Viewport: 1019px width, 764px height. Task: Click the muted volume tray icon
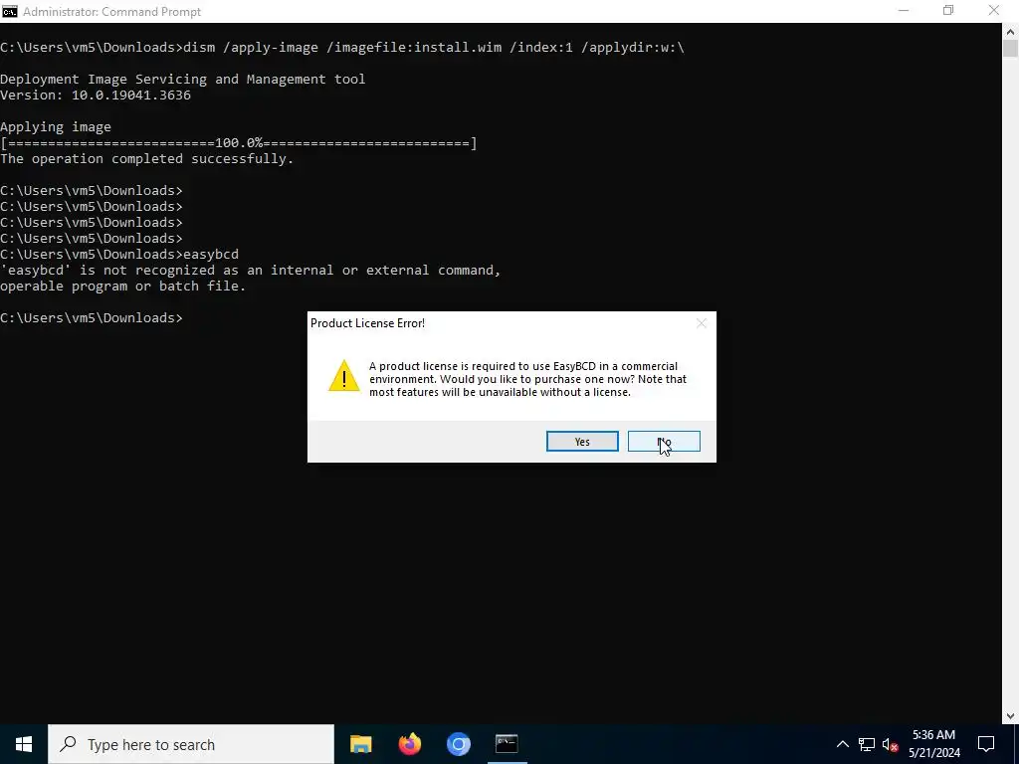(890, 744)
